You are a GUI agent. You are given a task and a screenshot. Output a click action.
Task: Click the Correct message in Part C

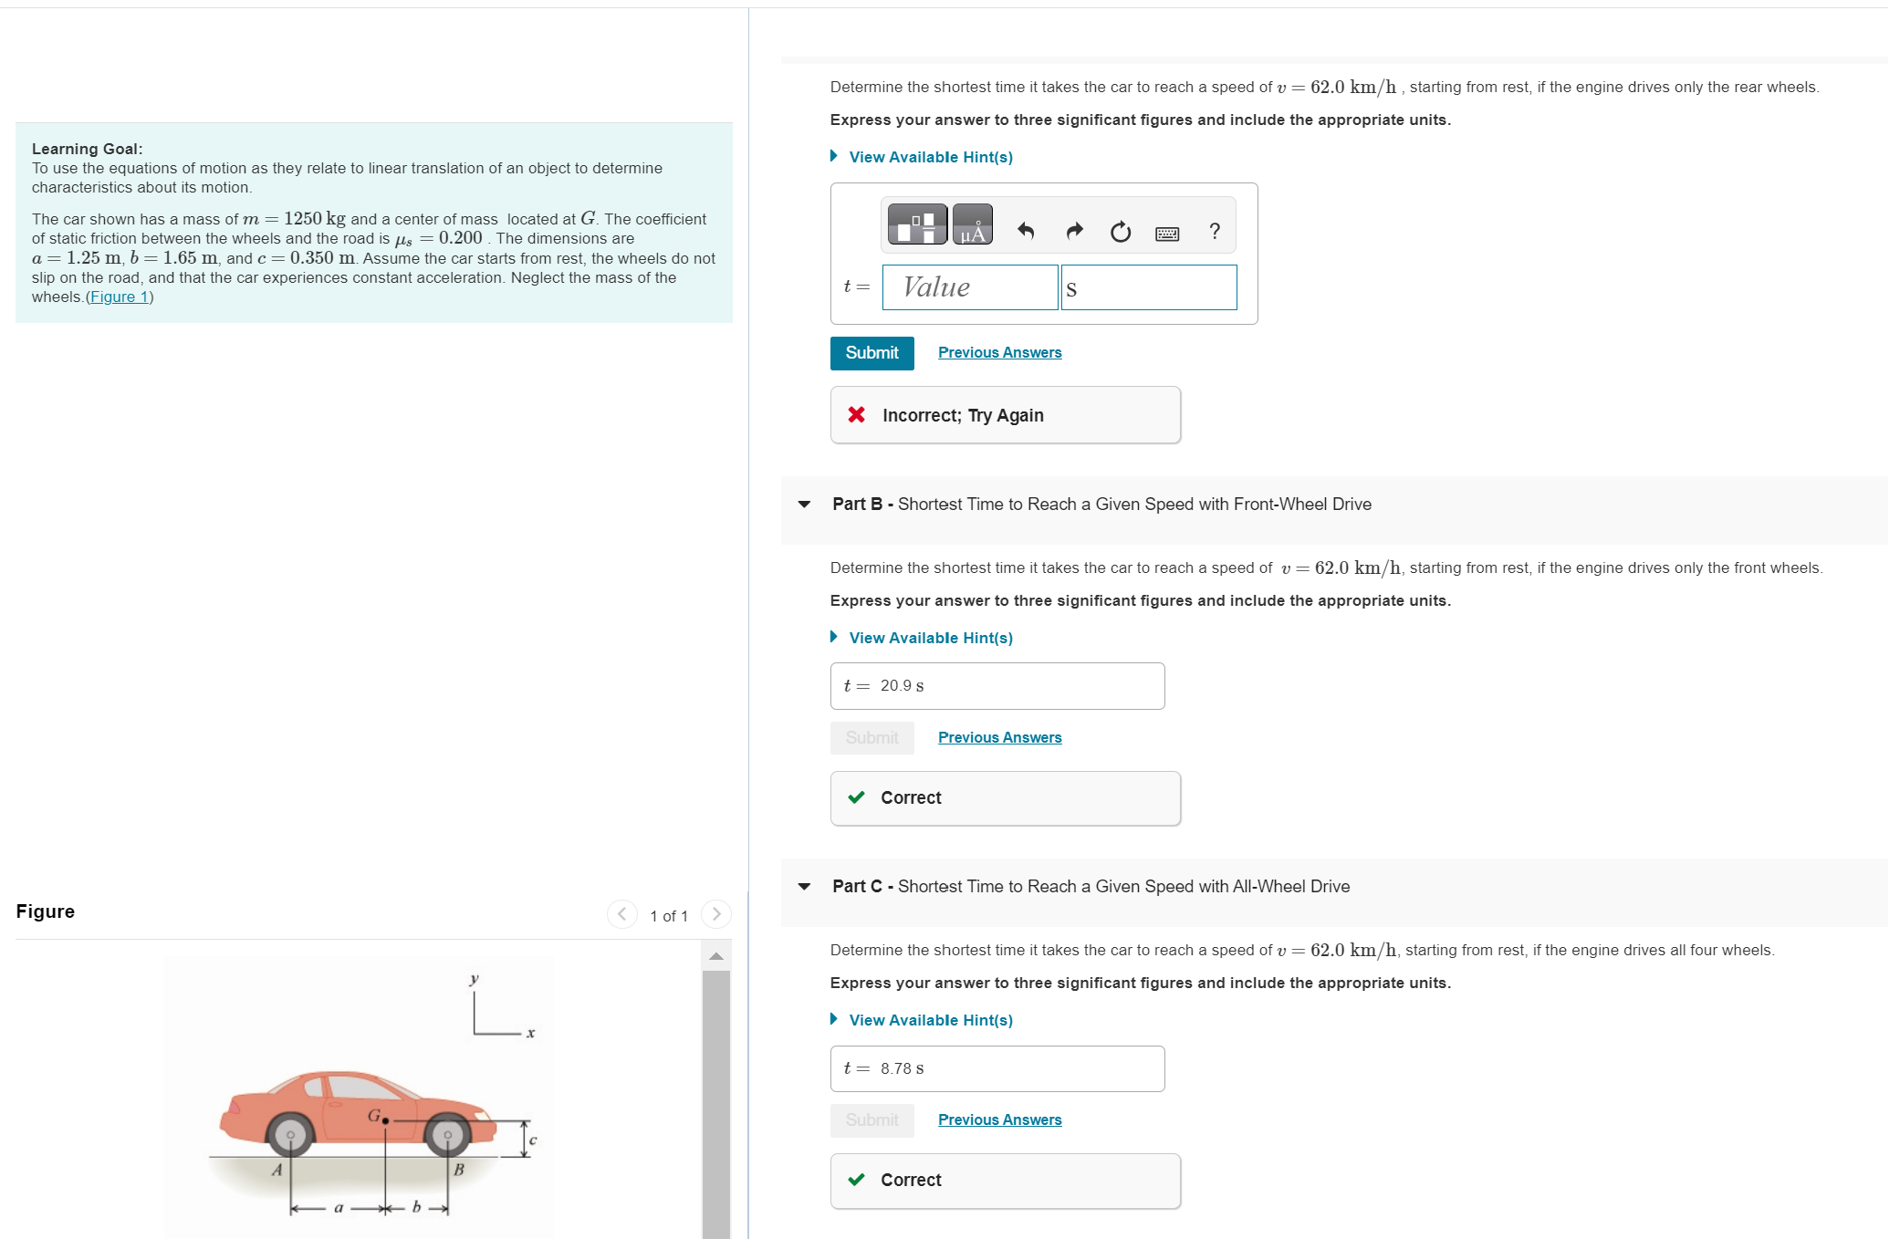coord(1006,1181)
